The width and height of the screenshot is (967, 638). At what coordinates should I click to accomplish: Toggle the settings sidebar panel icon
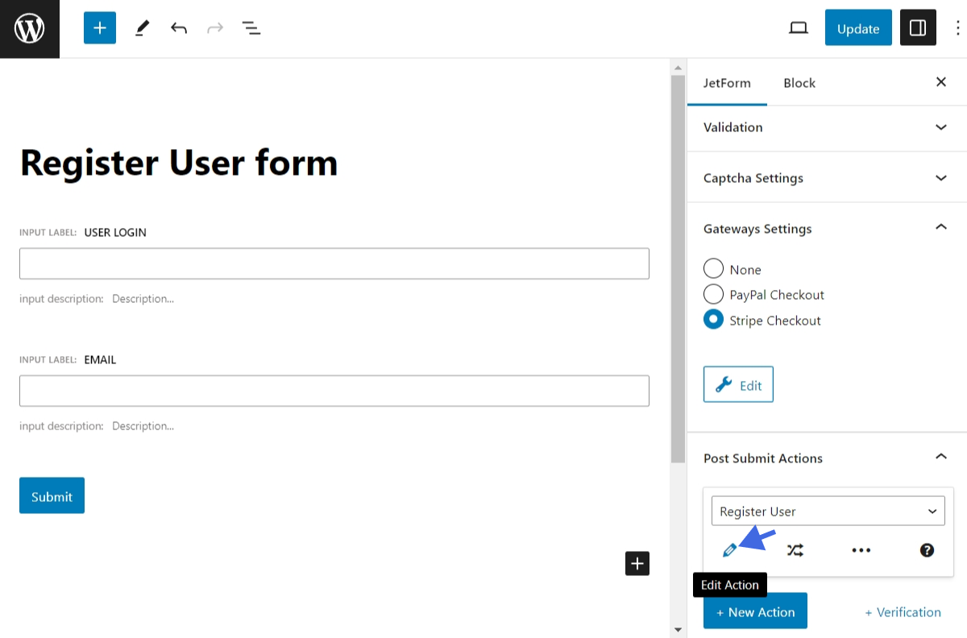(x=918, y=27)
